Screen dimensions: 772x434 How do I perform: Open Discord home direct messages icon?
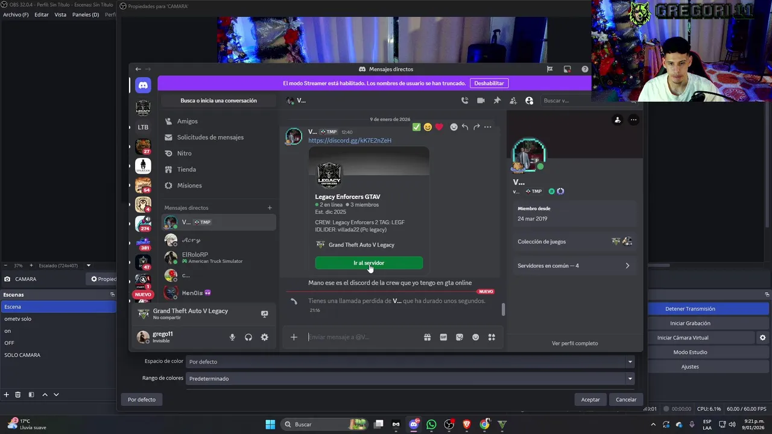pos(143,86)
